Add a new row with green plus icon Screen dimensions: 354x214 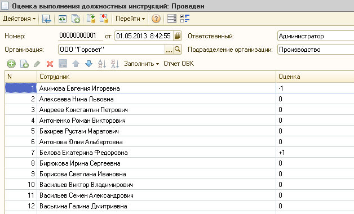click(x=11, y=64)
